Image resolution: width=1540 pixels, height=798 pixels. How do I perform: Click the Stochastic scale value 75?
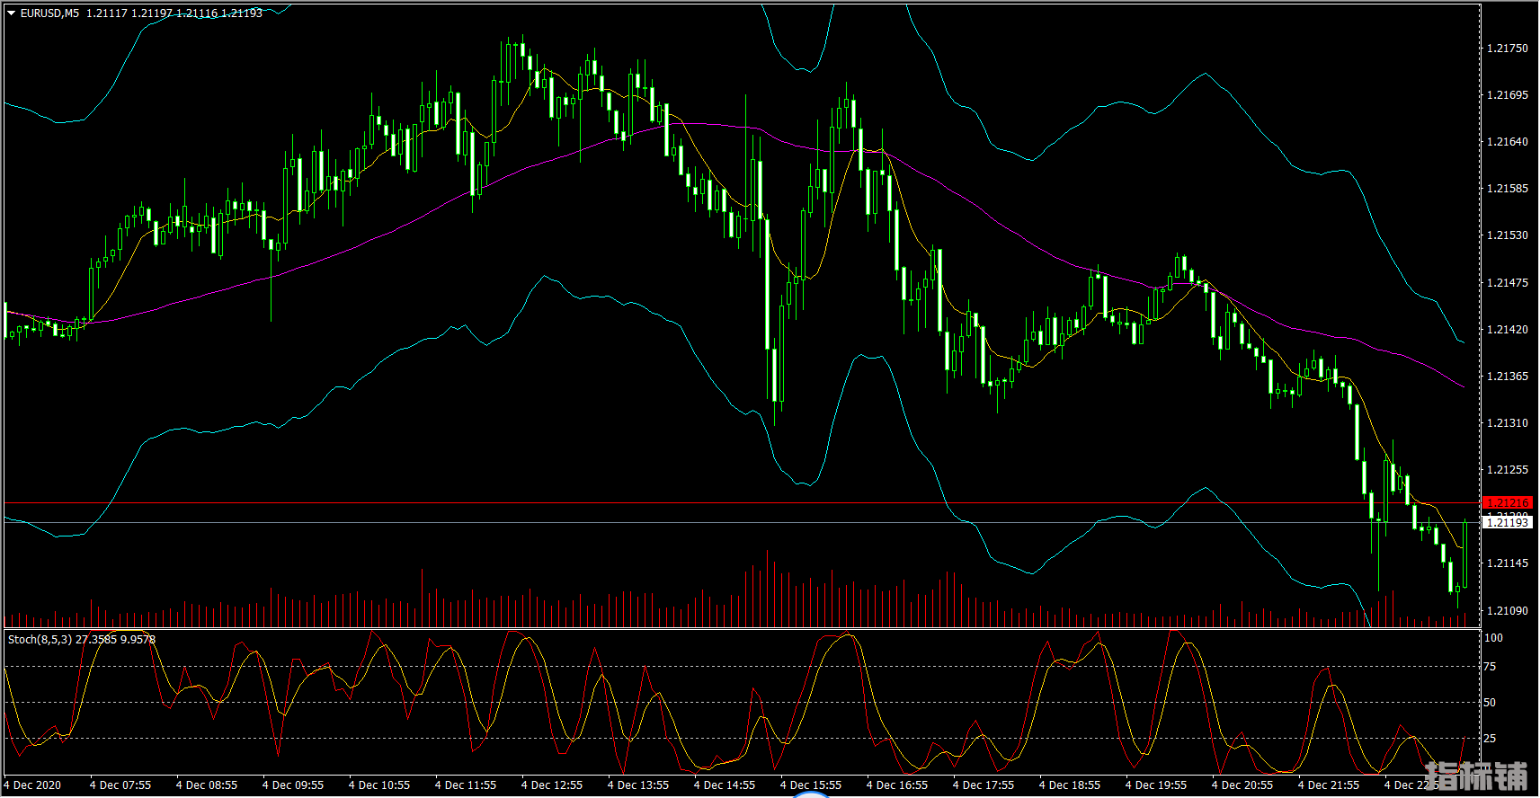[1490, 667]
